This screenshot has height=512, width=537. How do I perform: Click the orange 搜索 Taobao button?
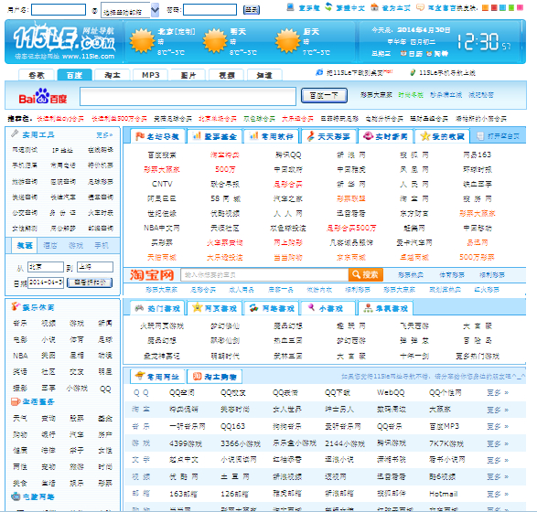point(365,274)
